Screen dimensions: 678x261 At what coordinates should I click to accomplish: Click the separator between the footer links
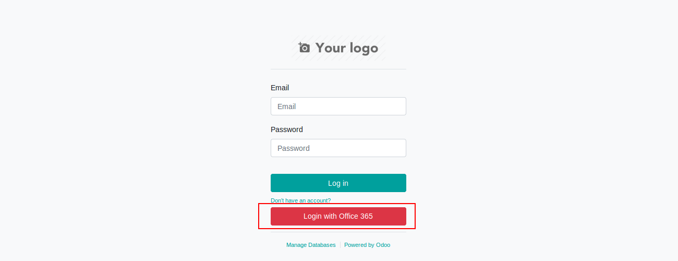340,245
